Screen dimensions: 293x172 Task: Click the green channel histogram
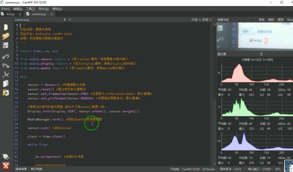click(257, 107)
